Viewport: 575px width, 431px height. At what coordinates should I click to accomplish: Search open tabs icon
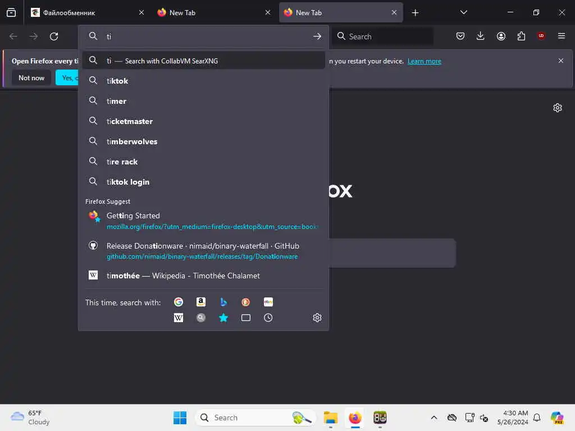[x=246, y=318]
